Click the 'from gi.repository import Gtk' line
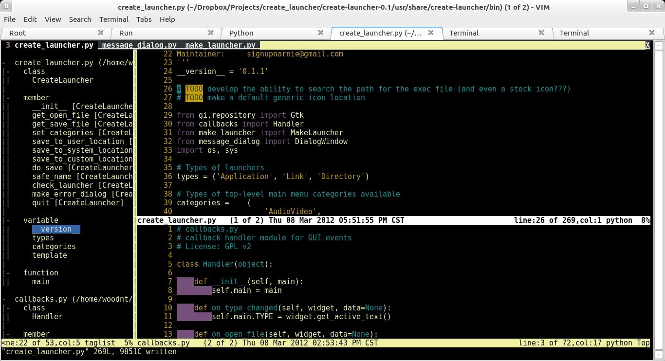This screenshot has height=361, width=665. [240, 115]
